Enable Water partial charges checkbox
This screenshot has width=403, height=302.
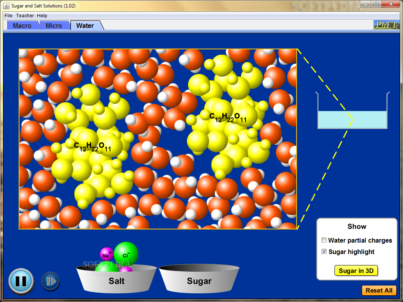[324, 240]
